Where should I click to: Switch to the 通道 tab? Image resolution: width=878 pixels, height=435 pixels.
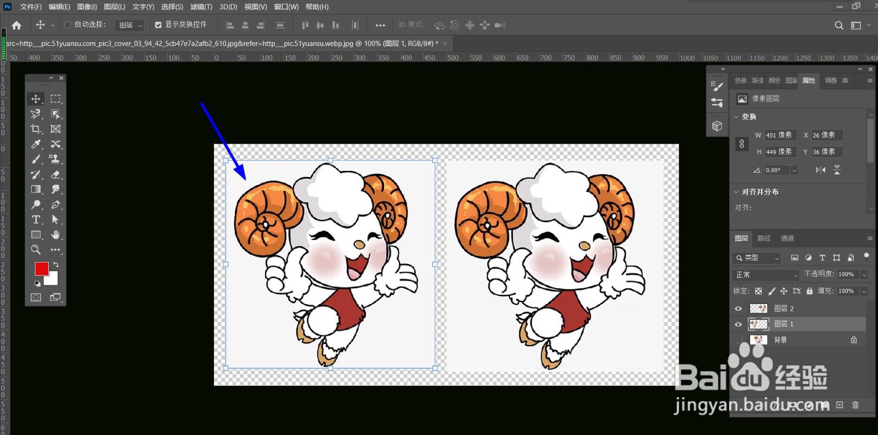point(787,238)
